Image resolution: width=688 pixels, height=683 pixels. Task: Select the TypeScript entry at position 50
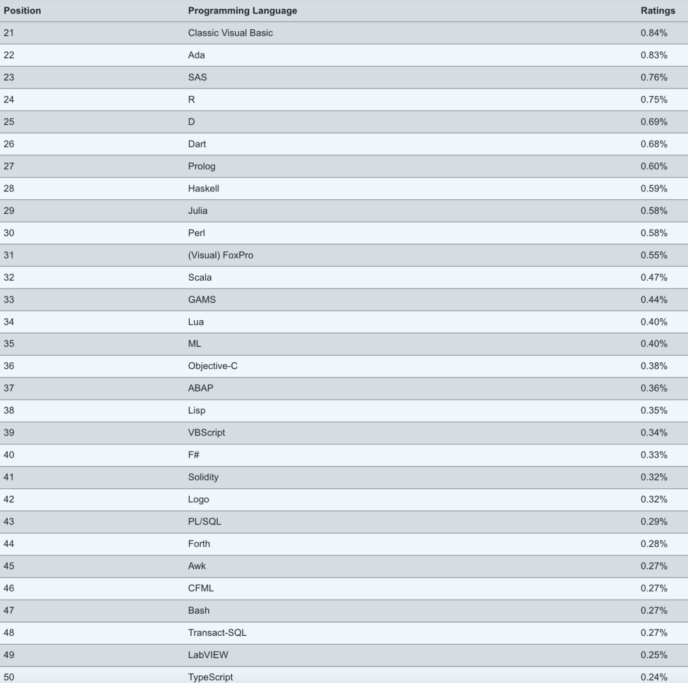[x=210, y=677]
